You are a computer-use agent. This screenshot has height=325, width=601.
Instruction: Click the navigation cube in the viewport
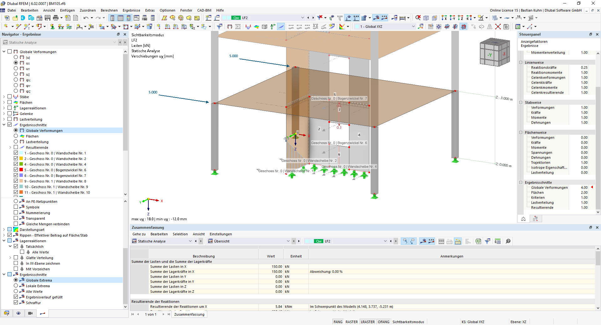pos(495,52)
